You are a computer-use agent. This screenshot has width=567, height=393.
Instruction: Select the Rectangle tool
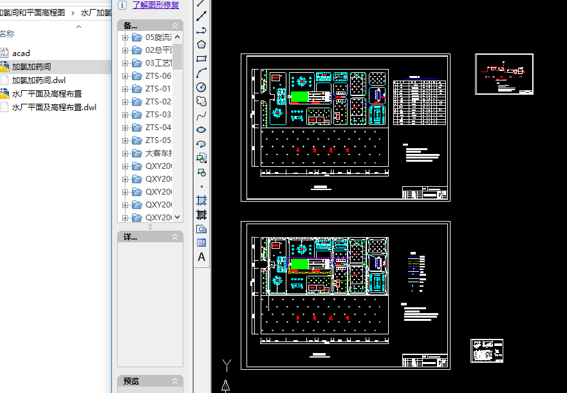pyautogui.click(x=201, y=59)
